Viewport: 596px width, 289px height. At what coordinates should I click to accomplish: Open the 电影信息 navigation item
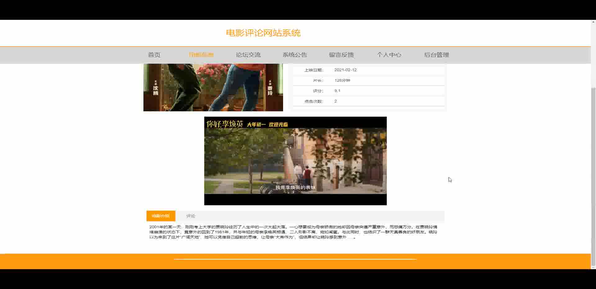pyautogui.click(x=201, y=55)
